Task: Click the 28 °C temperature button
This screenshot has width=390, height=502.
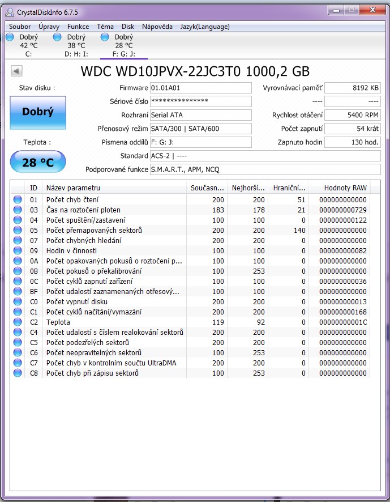Action: pyautogui.click(x=38, y=161)
